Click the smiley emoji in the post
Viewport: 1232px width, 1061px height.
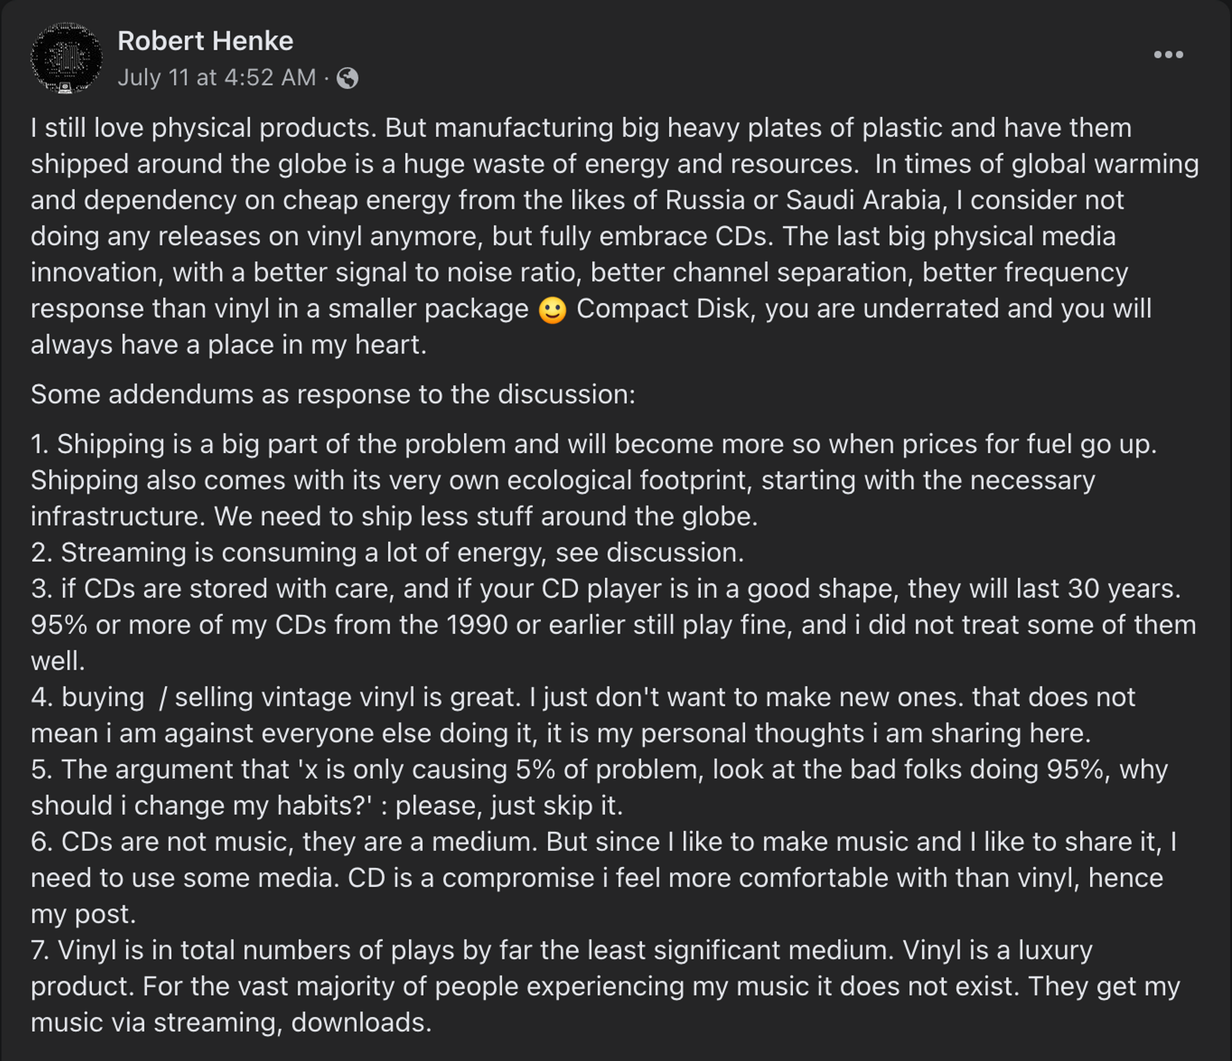552,311
